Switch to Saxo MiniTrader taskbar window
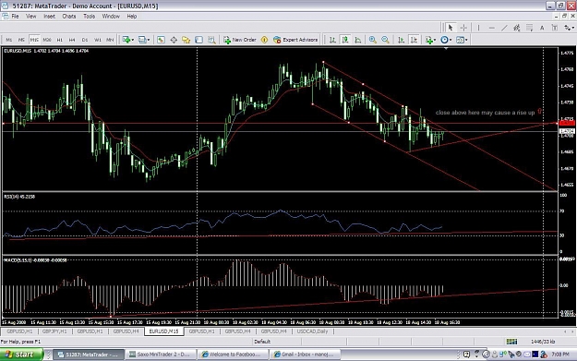 [161, 355]
